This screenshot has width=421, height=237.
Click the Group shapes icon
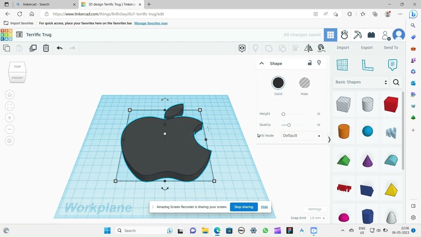click(x=269, y=48)
